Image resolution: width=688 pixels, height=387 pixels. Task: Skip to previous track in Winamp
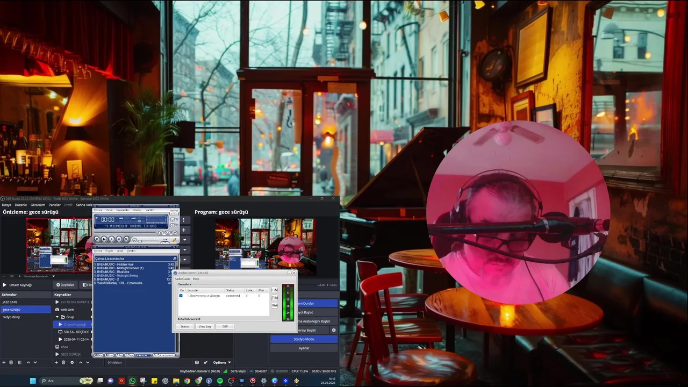tap(97, 239)
